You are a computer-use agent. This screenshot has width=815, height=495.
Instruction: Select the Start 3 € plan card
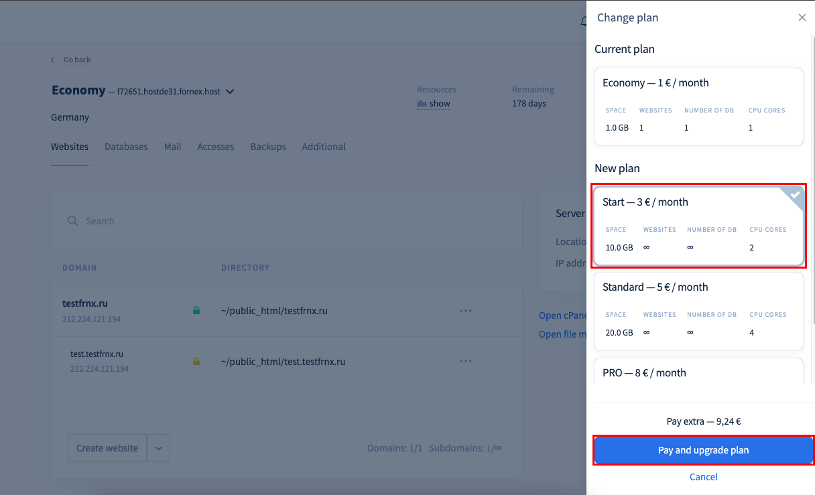[x=699, y=226]
